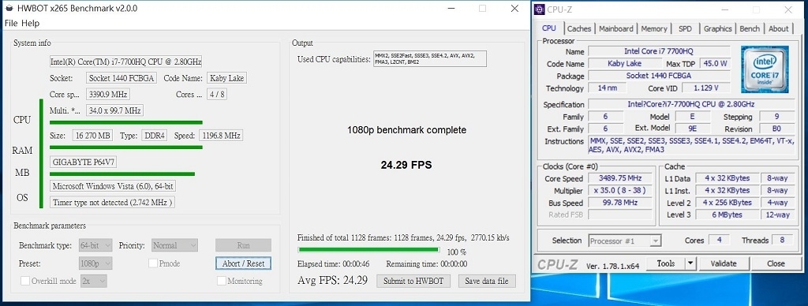The height and width of the screenshot is (306, 808).
Task: Click the Used CPU capabilities text box
Action: click(430, 58)
